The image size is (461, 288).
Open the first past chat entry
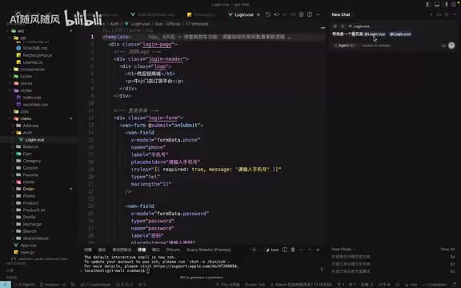(x=393, y=257)
